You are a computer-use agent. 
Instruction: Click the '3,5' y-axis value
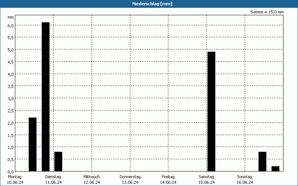pos(11,87)
